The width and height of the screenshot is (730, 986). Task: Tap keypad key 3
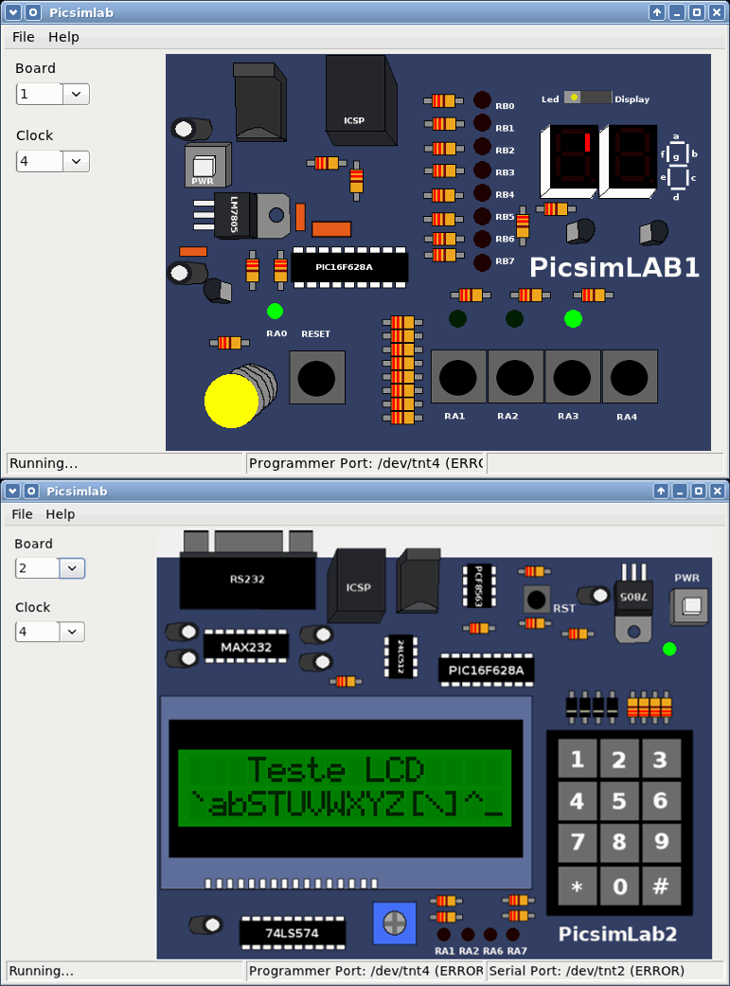coord(660,760)
